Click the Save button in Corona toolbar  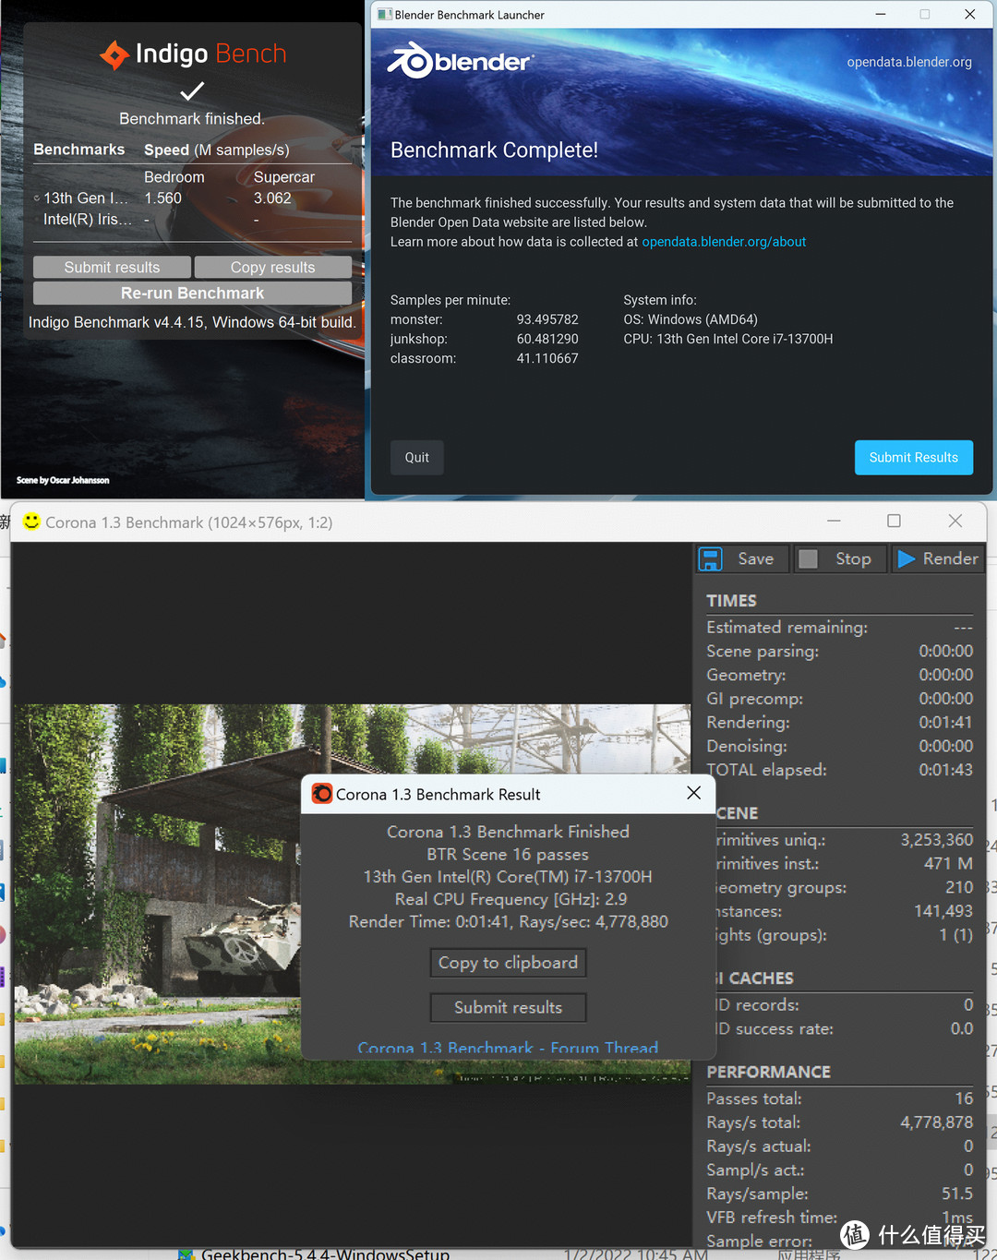743,558
